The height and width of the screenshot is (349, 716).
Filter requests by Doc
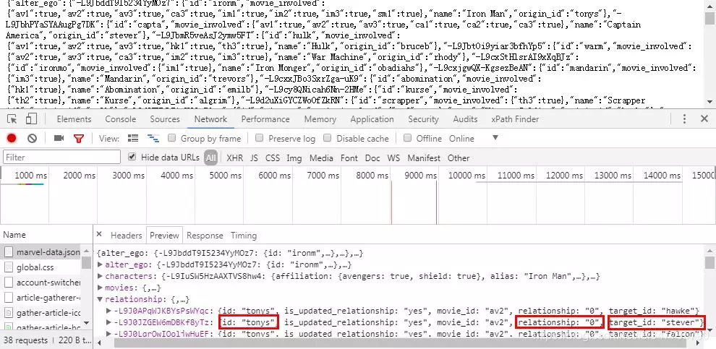point(372,158)
